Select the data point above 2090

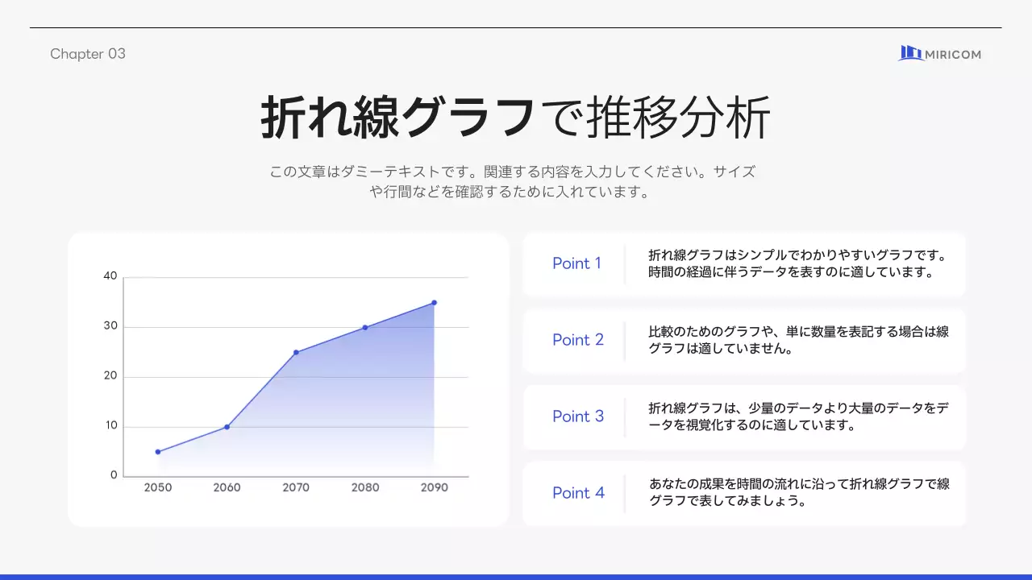pyautogui.click(x=434, y=303)
